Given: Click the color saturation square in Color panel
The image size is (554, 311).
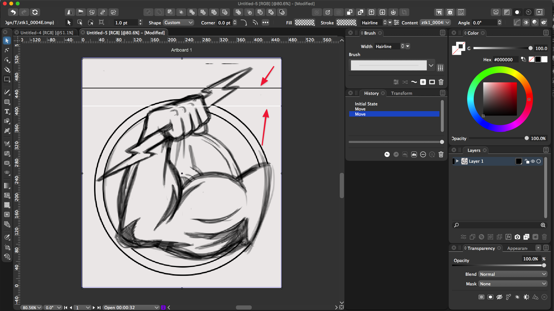Looking at the screenshot, I should 500,99.
